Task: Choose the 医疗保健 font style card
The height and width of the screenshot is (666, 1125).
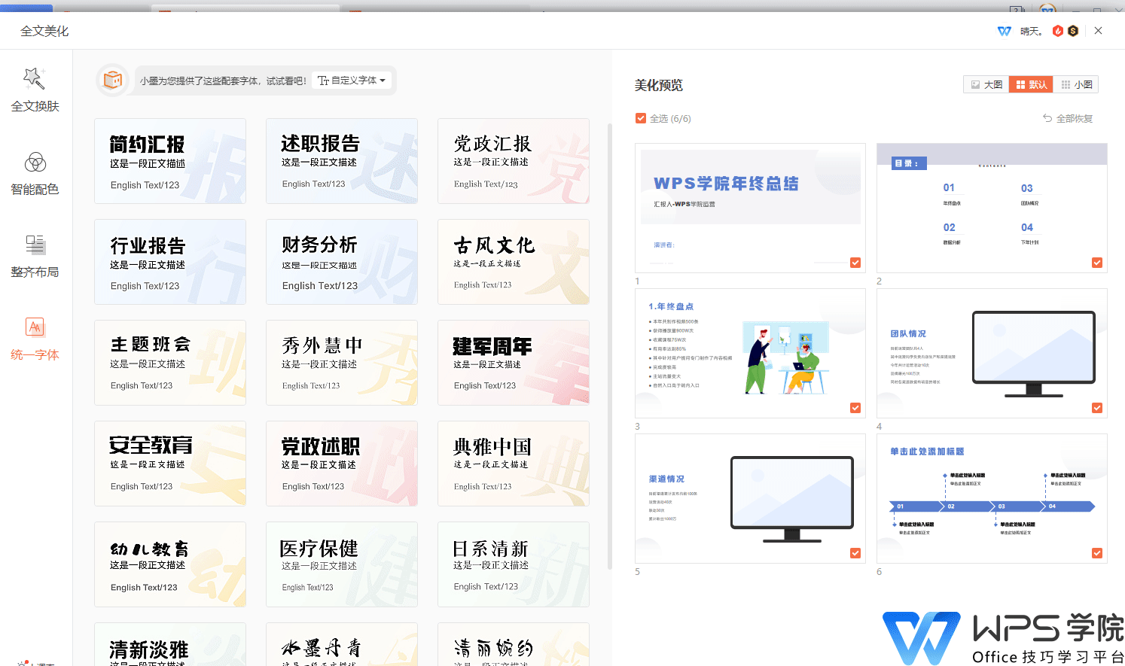Action: point(342,564)
